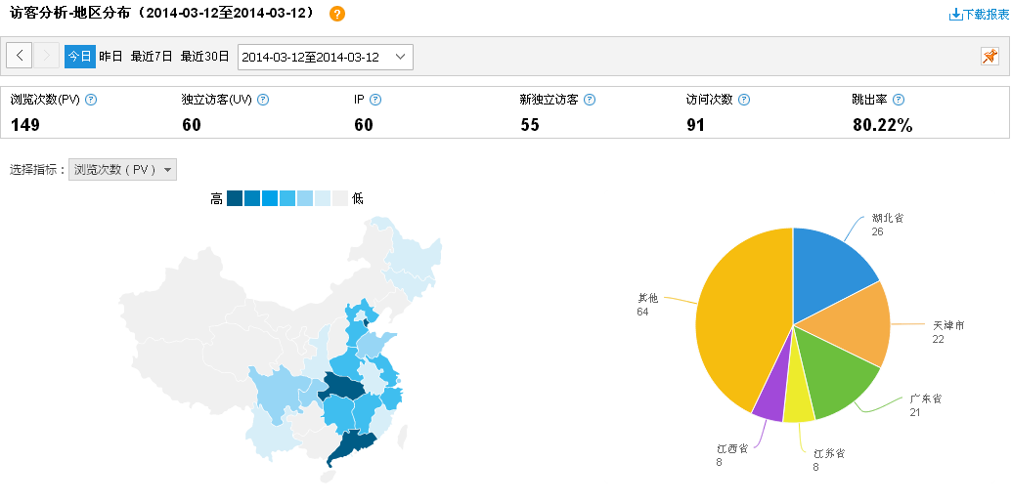Image resolution: width=1011 pixels, height=503 pixels.
Task: Click help icon next to 浏览次数(PV)
Action: coord(91,100)
